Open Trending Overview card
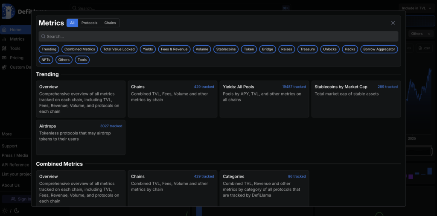 click(81, 99)
